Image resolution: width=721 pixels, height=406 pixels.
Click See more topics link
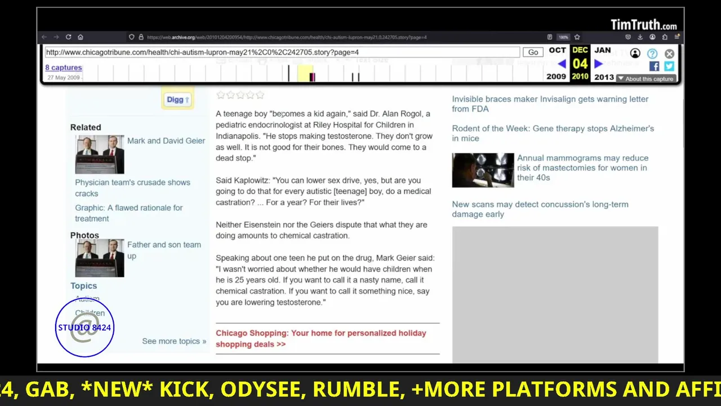click(x=174, y=341)
